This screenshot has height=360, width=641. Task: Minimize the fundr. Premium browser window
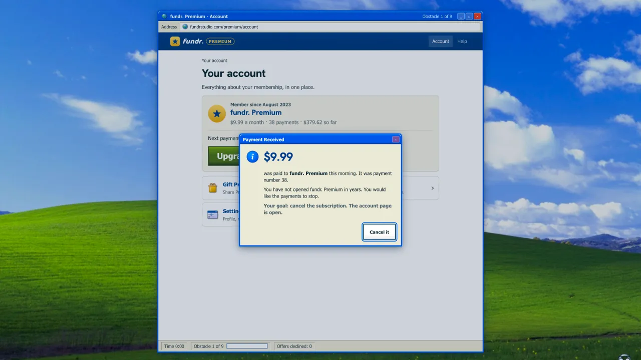tap(461, 16)
